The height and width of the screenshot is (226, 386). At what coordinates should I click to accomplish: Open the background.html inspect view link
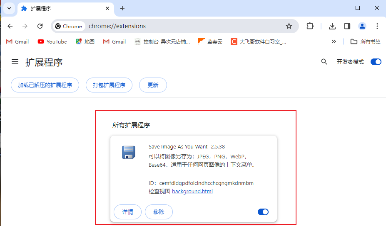[x=192, y=191]
